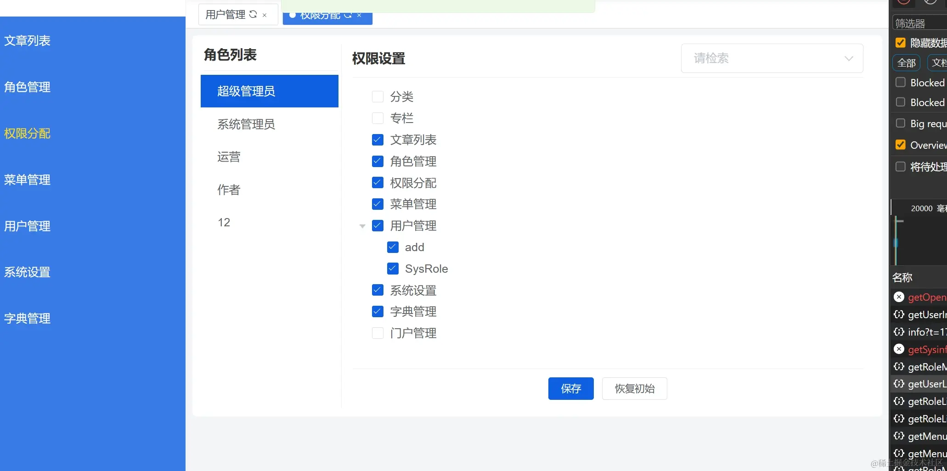Open 角色管理 in the blue sidebar
The image size is (947, 471).
28,87
